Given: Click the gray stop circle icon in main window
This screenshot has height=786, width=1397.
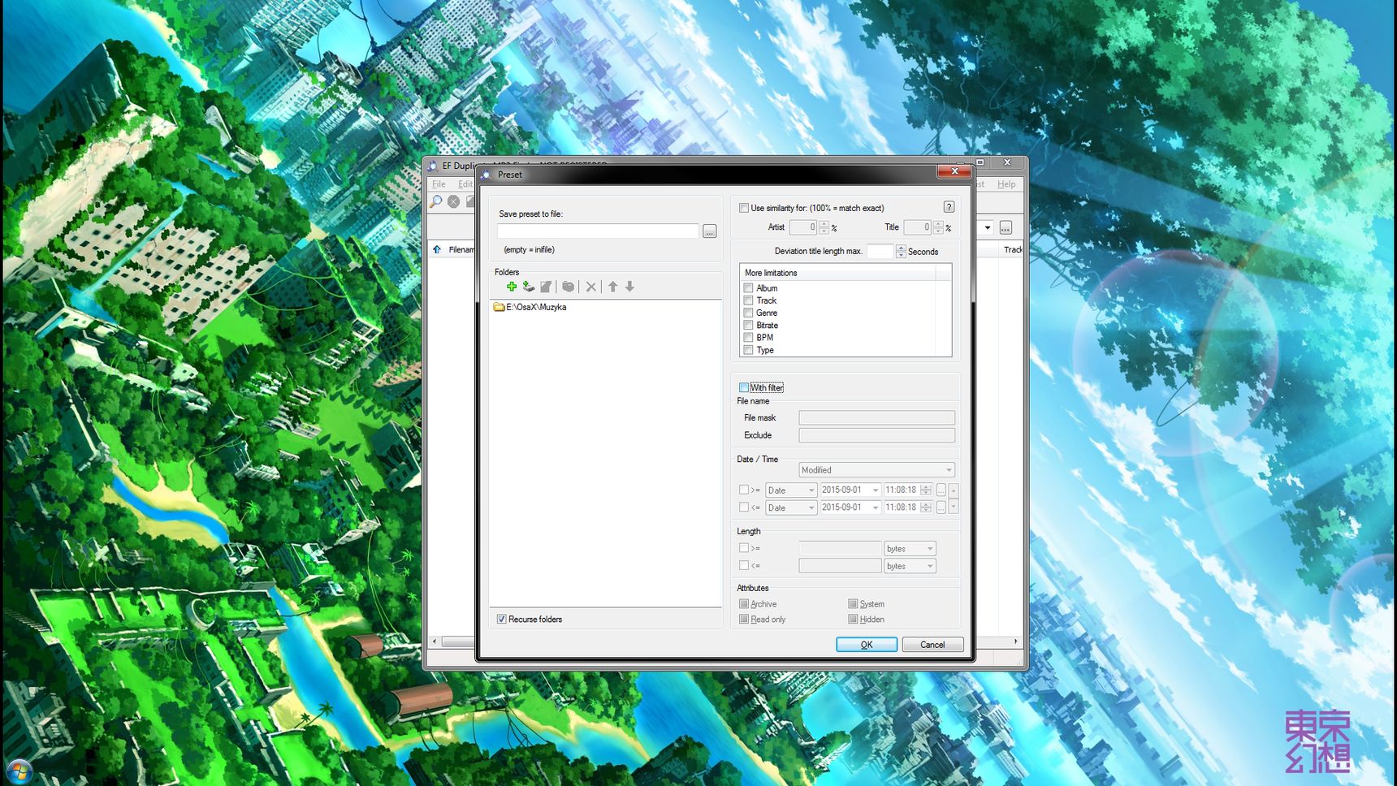Looking at the screenshot, I should (454, 201).
